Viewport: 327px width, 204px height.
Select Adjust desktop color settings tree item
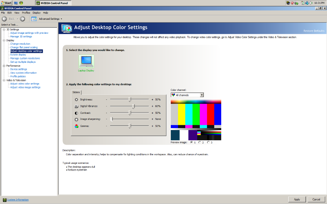(x=27, y=51)
